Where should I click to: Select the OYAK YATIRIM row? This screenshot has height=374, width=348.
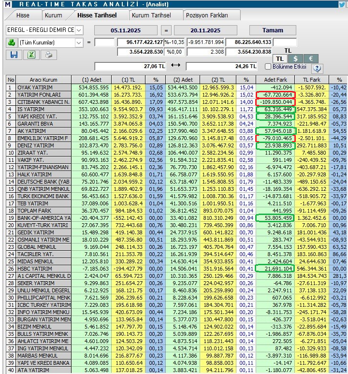(x=38, y=87)
